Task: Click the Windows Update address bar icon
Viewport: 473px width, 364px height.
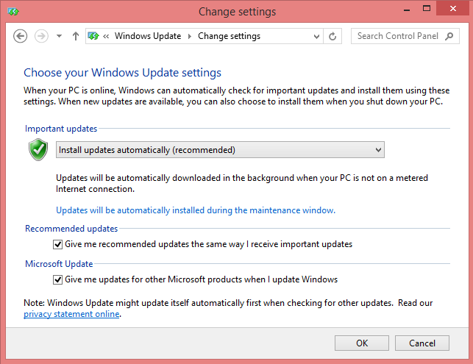Action: point(94,36)
